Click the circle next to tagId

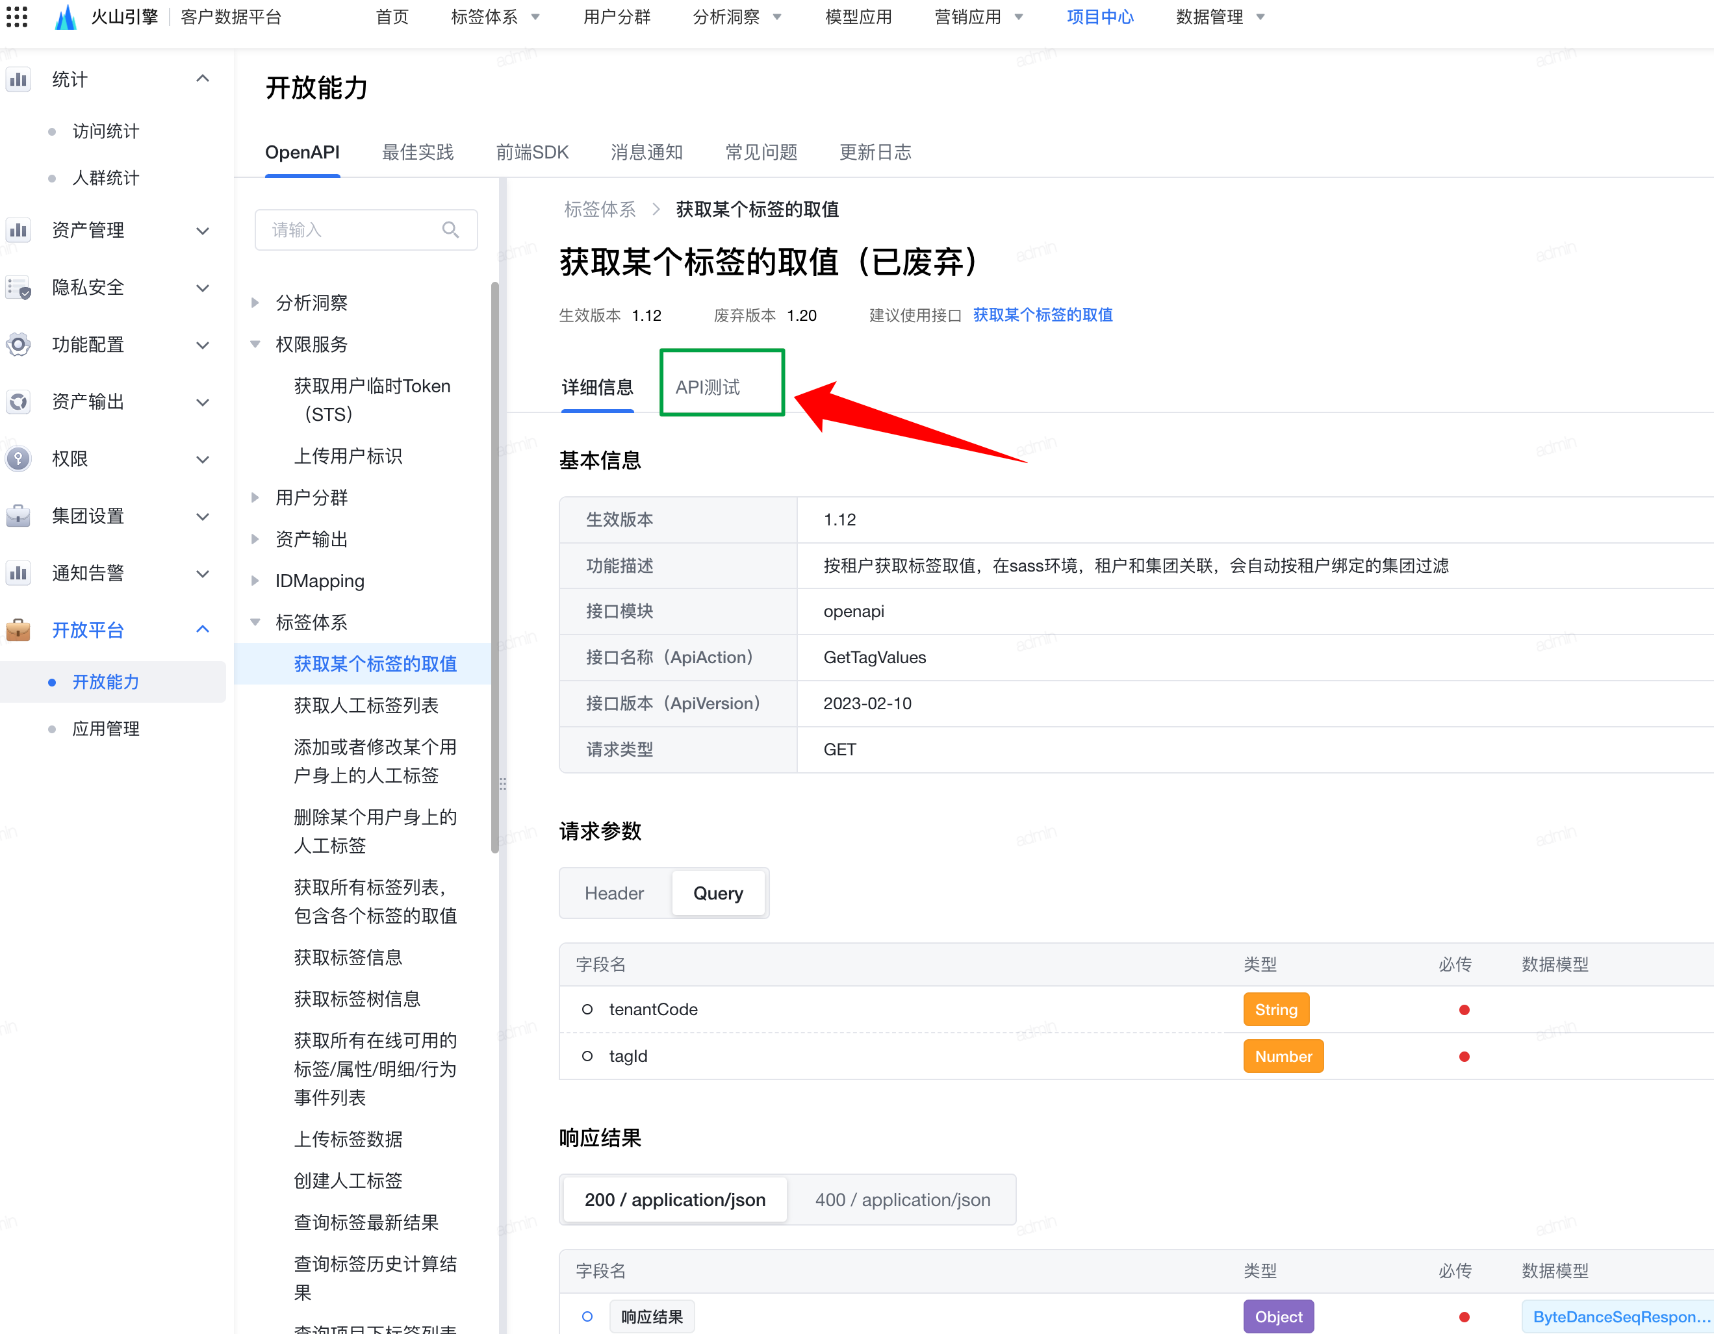(x=587, y=1057)
